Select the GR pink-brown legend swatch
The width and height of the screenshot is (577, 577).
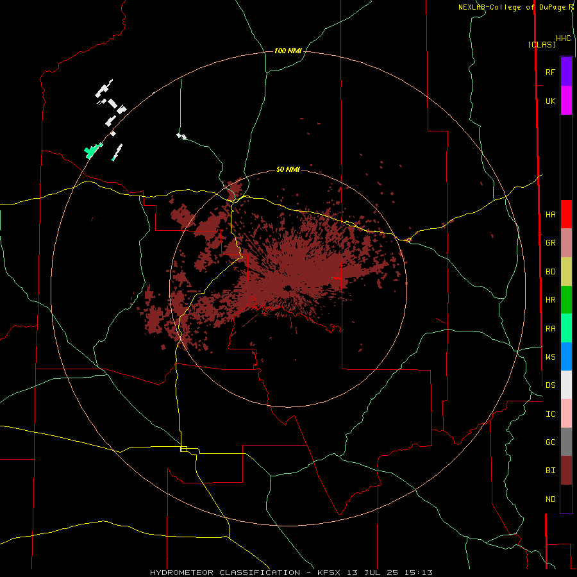[566, 243]
